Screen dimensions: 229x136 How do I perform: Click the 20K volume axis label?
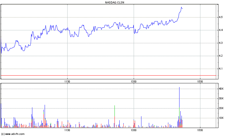[221, 108]
